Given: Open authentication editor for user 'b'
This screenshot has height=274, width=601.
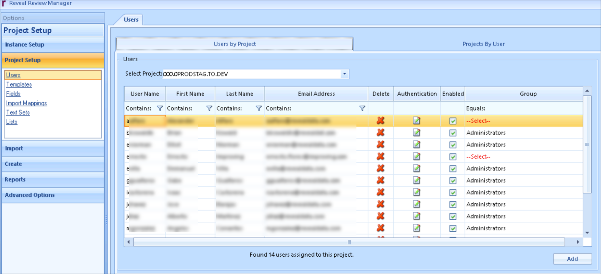Looking at the screenshot, I should tap(417, 132).
